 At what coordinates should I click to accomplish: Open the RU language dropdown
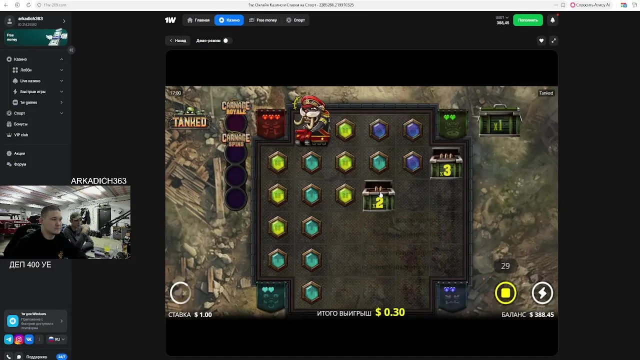coord(56,339)
